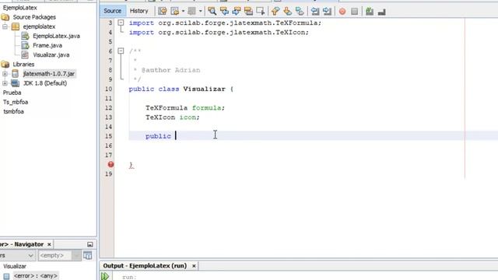Start macro recording with the red circle

342,12
